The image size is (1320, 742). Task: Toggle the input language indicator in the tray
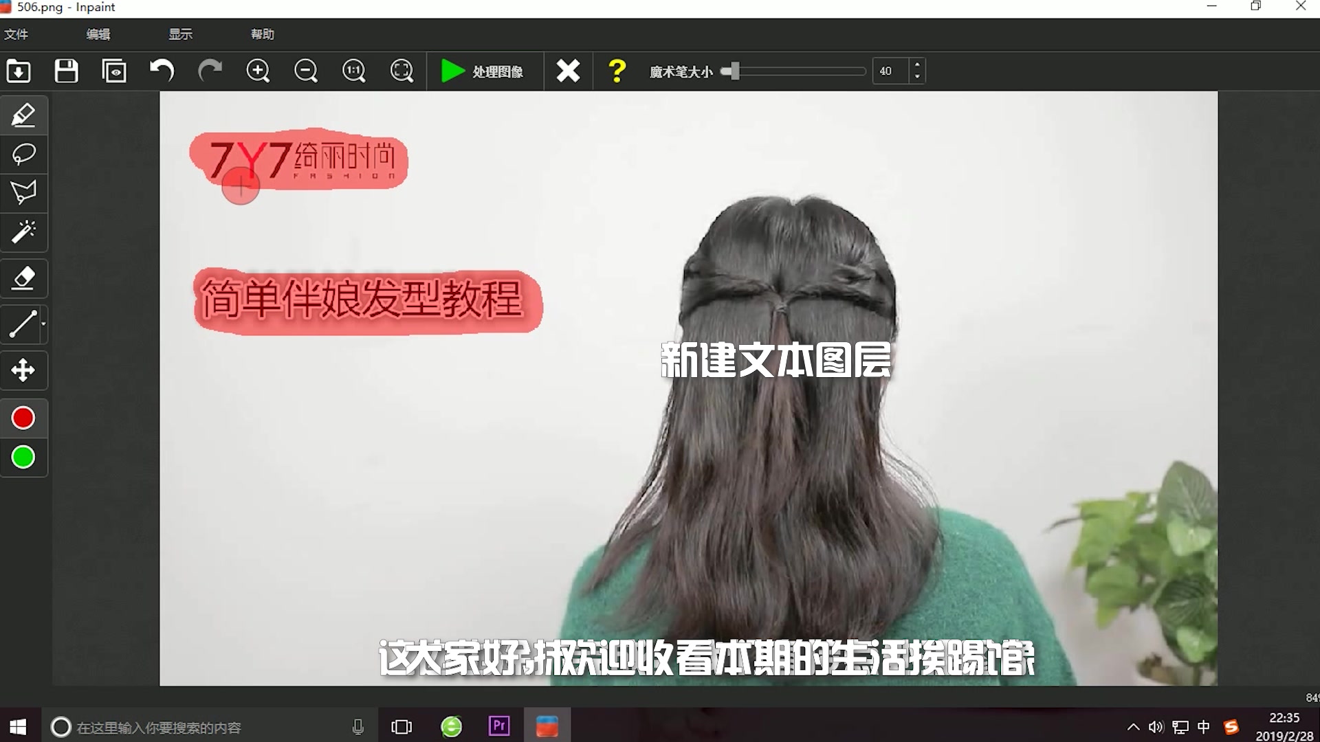(1203, 726)
